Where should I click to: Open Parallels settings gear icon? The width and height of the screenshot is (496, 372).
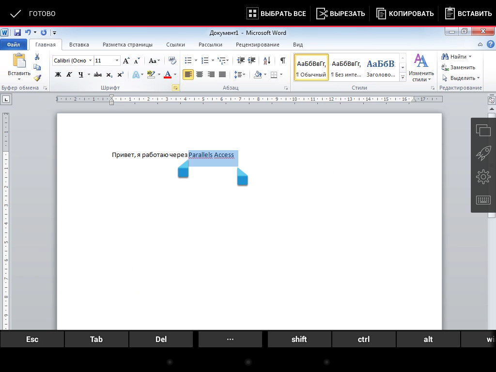pyautogui.click(x=483, y=177)
